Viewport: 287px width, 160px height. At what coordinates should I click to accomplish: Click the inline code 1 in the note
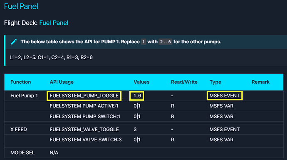(x=143, y=42)
